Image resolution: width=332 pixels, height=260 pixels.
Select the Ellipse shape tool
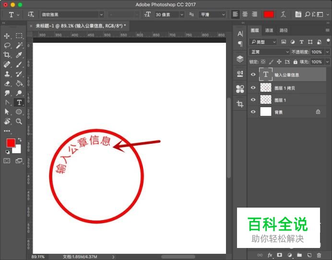(19, 112)
